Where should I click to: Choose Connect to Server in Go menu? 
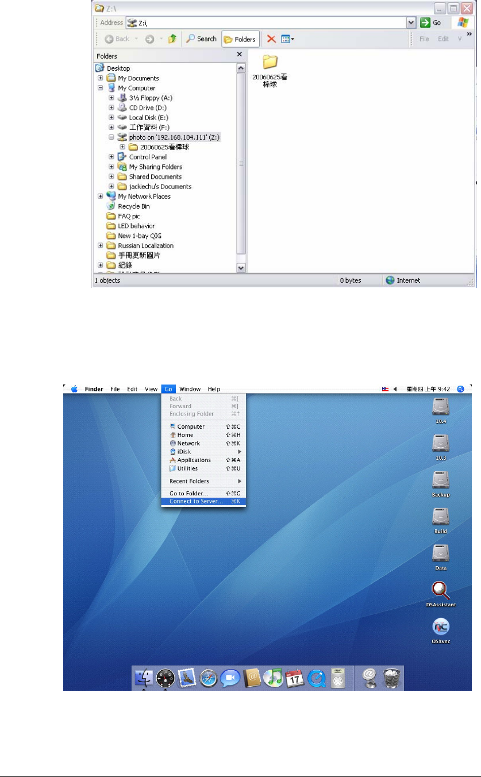(204, 501)
